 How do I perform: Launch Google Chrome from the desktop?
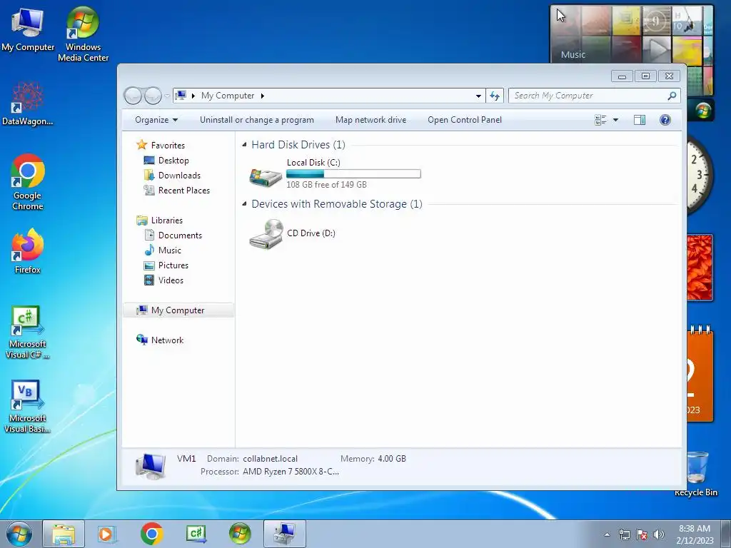pyautogui.click(x=28, y=182)
